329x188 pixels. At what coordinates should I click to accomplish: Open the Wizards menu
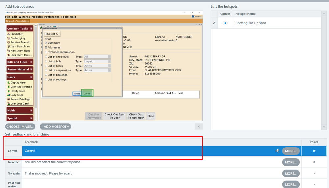pyautogui.click(x=24, y=17)
